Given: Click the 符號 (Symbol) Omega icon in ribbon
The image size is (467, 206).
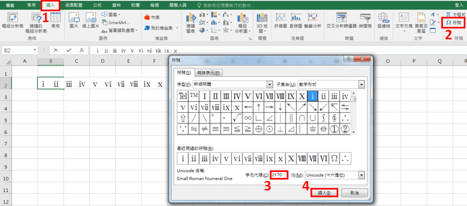Looking at the screenshot, I should [x=453, y=22].
